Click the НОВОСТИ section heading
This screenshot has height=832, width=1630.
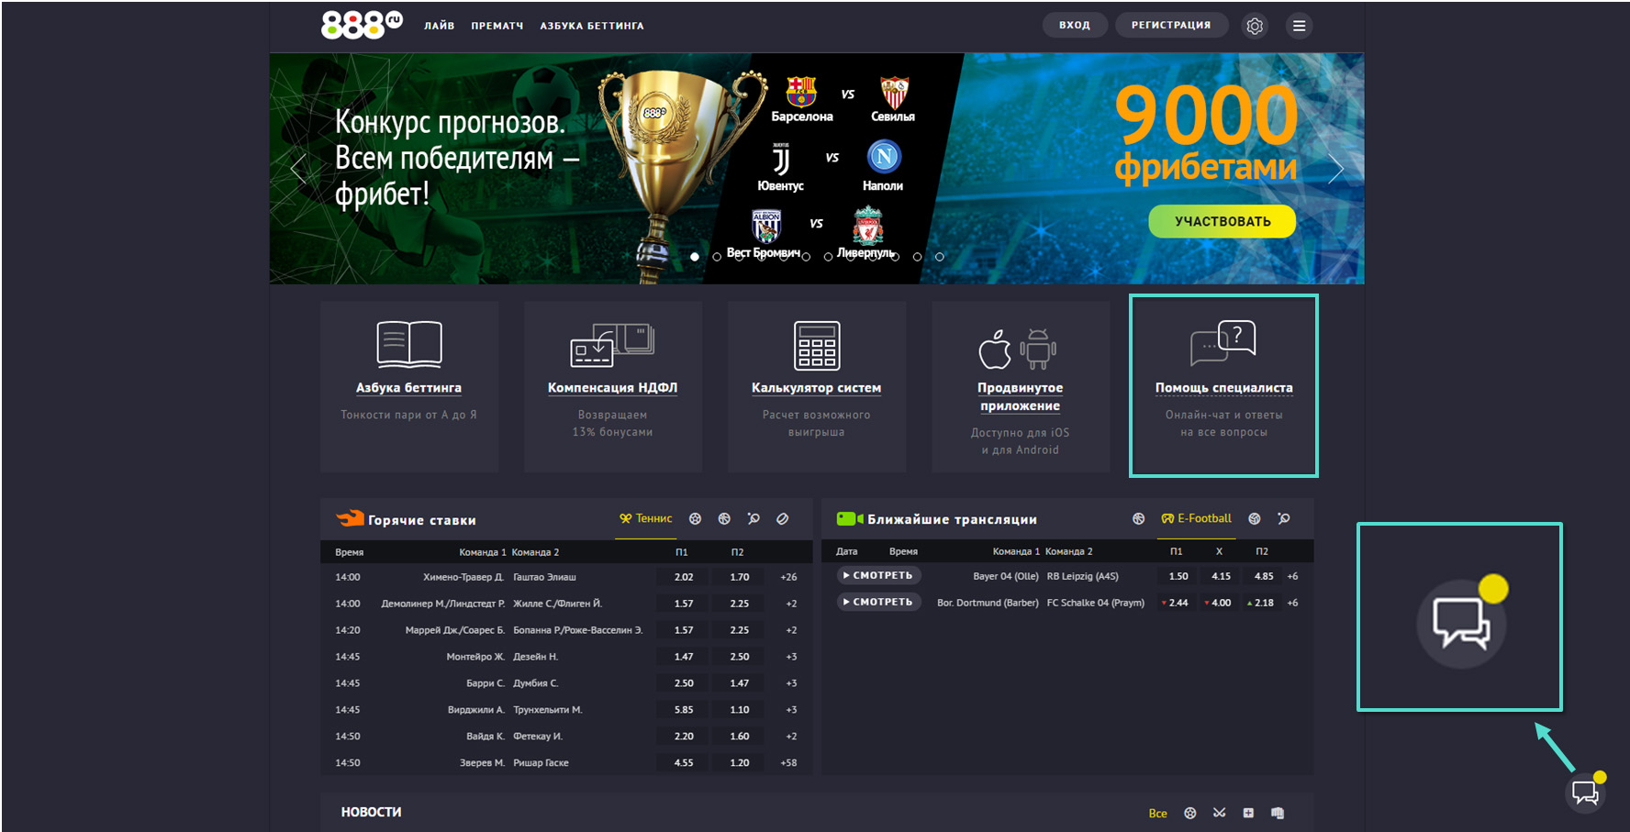[x=372, y=813]
